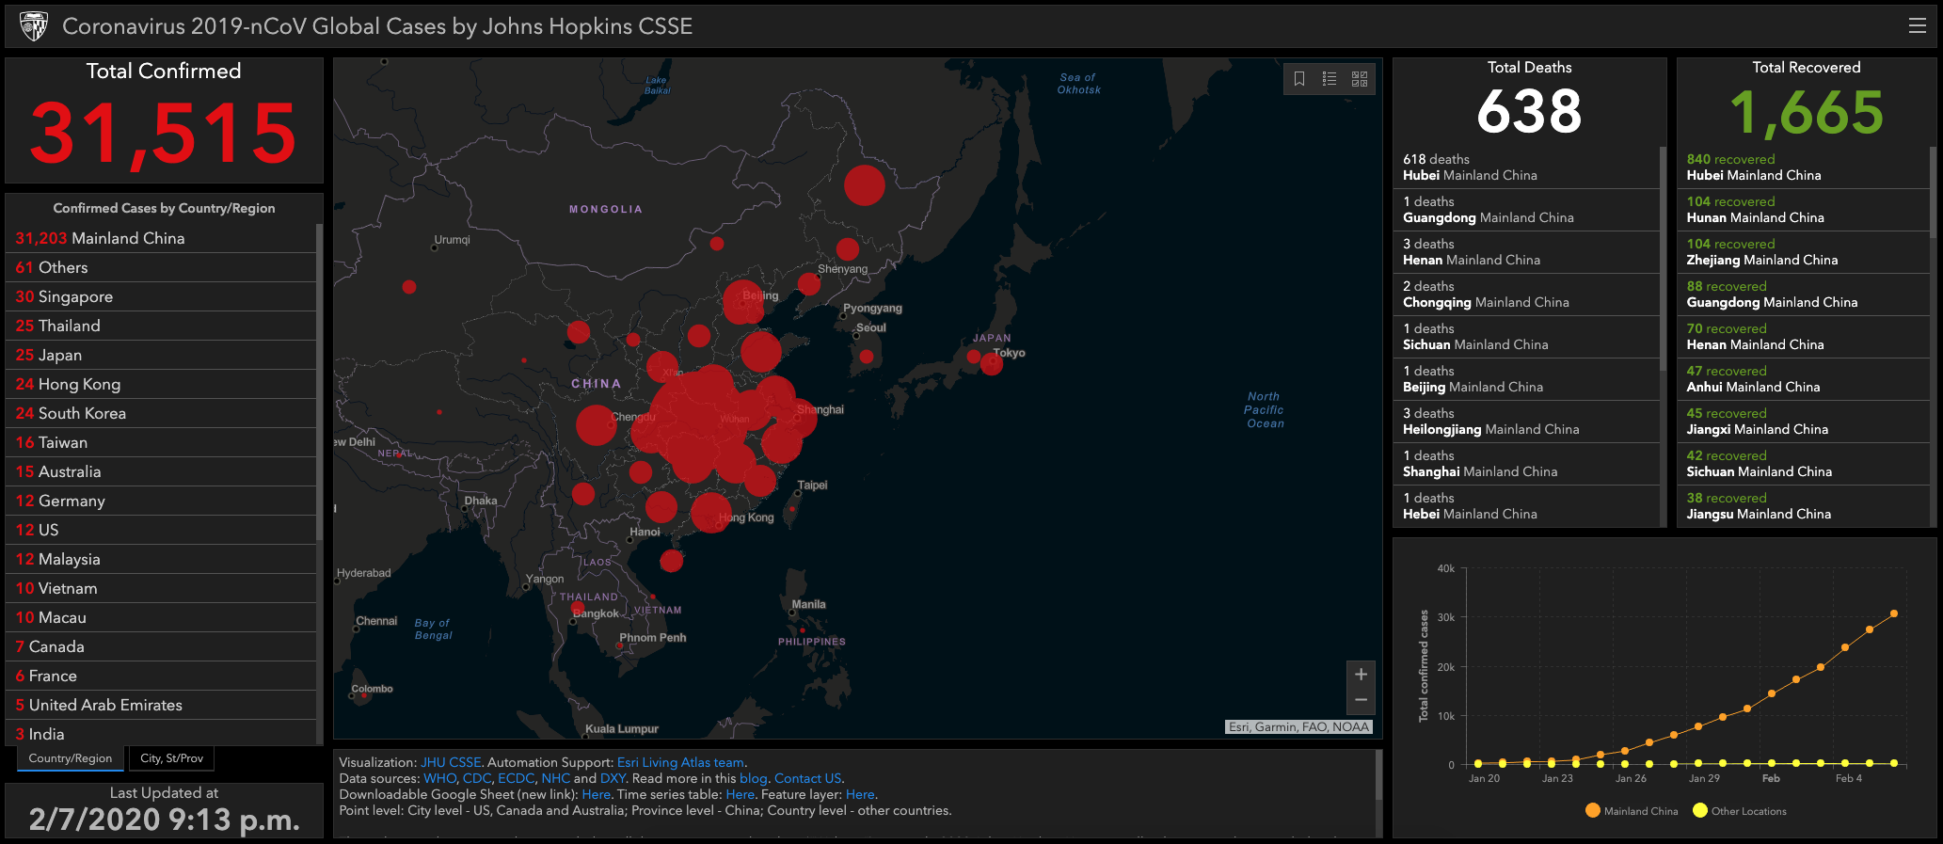Open the Esri Living Atlas team link
This screenshot has height=844, width=1943.
tap(680, 763)
